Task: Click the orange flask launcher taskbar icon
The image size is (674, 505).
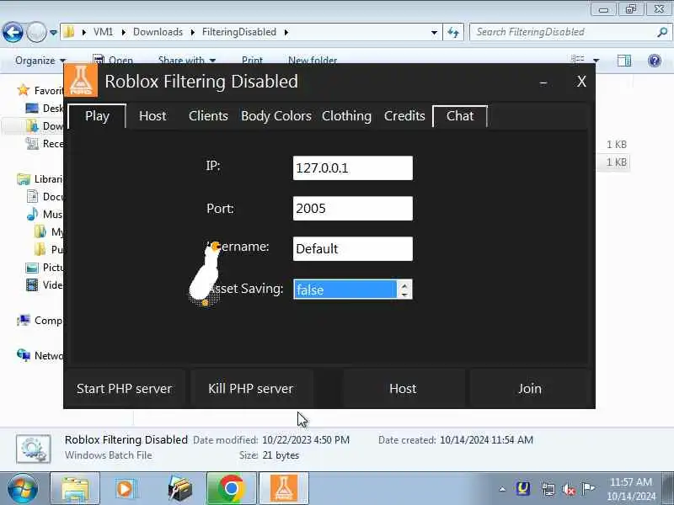Action: [x=284, y=489]
